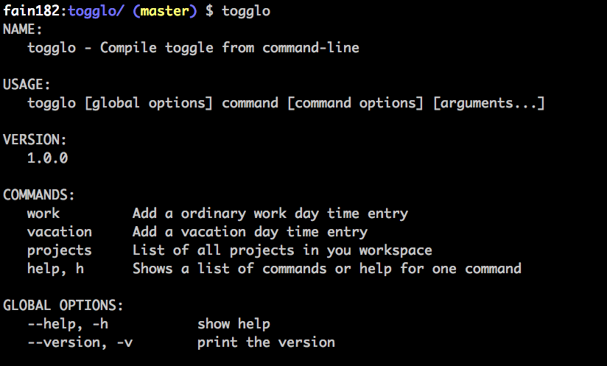
Task: Click the GLOBAL OPTIONS: heading
Action: pyautogui.click(x=63, y=306)
